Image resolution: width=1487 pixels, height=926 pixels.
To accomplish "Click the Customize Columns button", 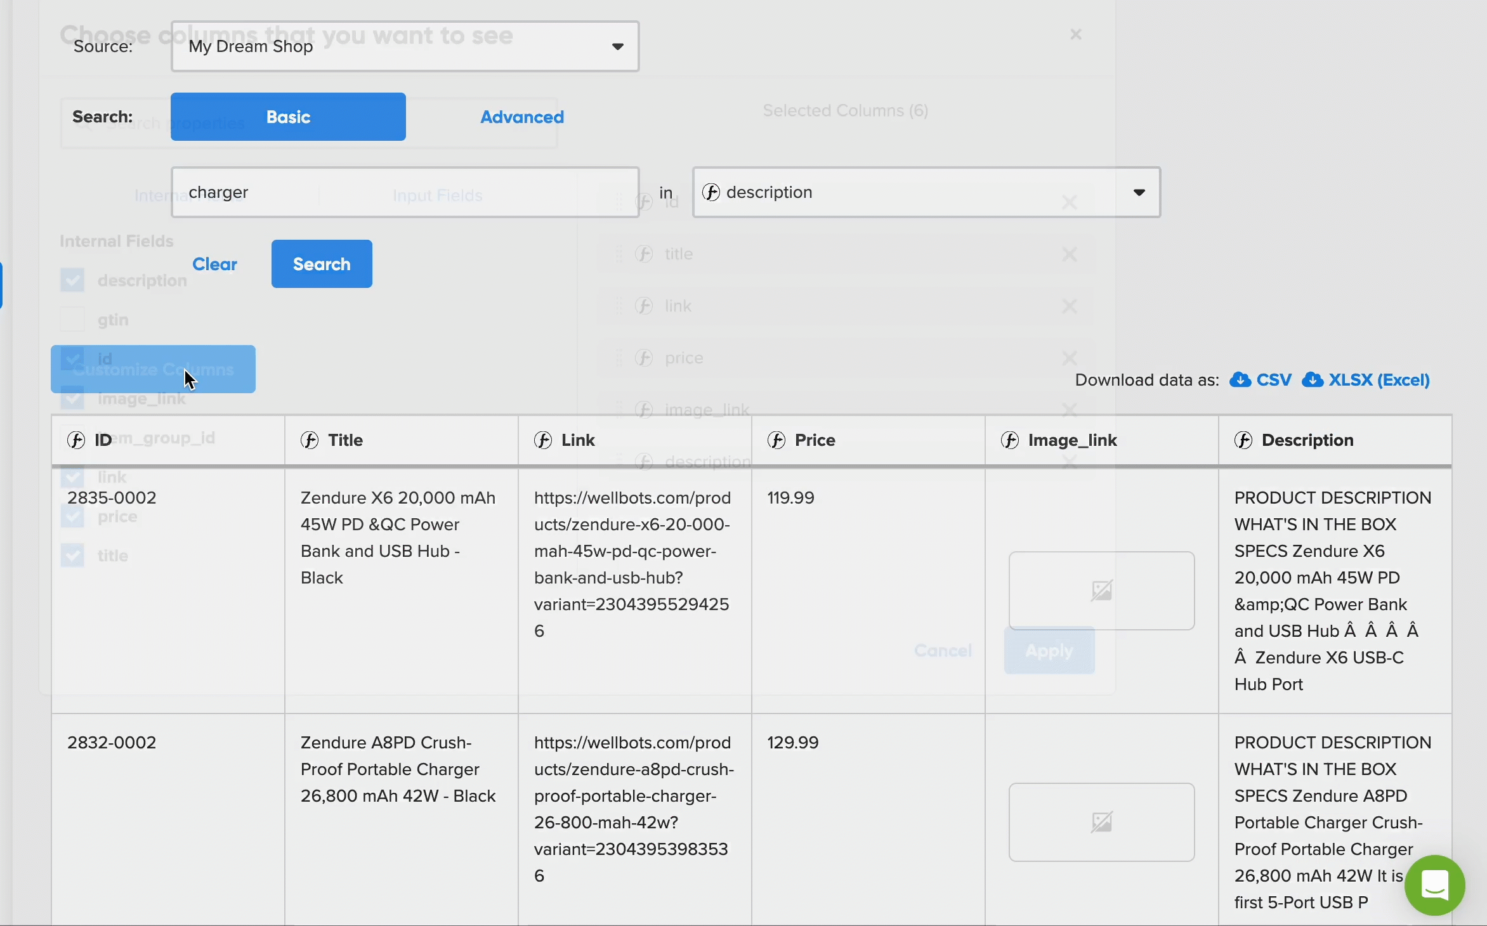I will pos(153,369).
